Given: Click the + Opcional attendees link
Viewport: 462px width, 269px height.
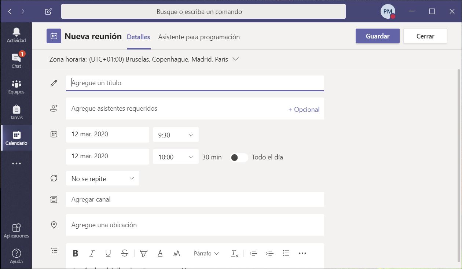Looking at the screenshot, I should click(304, 109).
